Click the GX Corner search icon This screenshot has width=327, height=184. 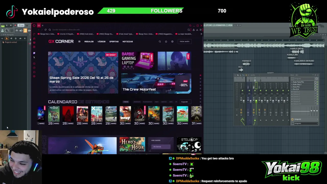click(x=160, y=41)
